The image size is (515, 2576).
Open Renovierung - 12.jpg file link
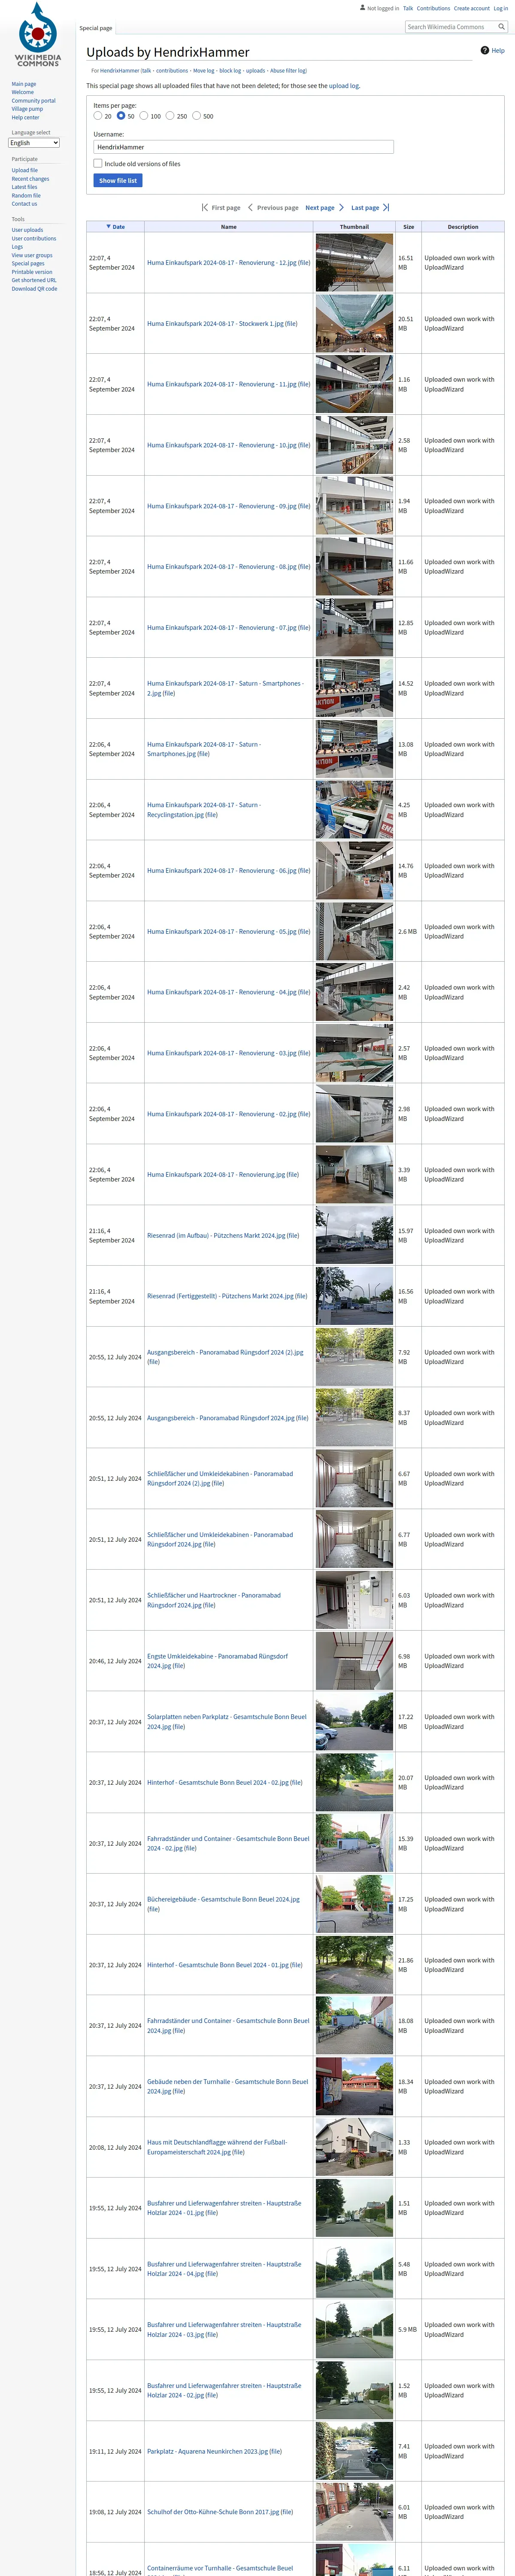pyautogui.click(x=222, y=263)
